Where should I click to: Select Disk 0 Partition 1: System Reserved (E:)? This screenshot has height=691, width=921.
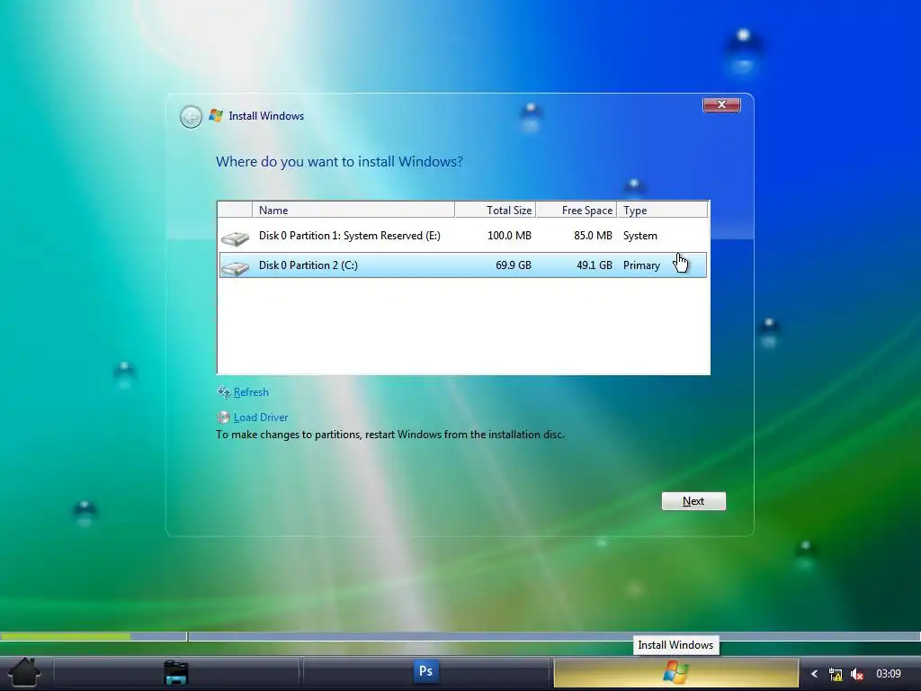[463, 236]
